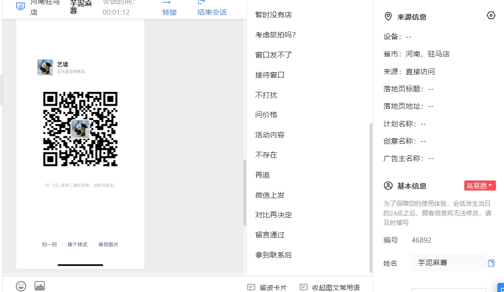
Task: Select the quick phrase 留言通过
Action: 270,235
